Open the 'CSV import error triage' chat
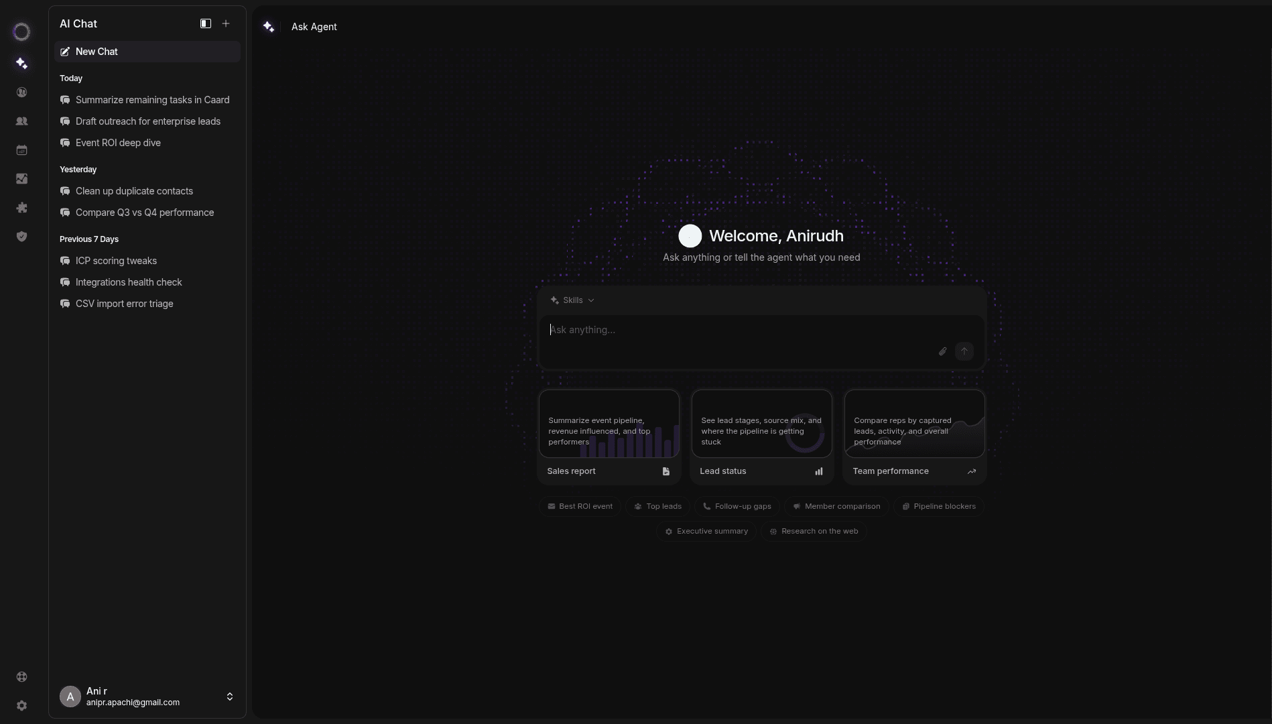1272x724 pixels. [125, 304]
